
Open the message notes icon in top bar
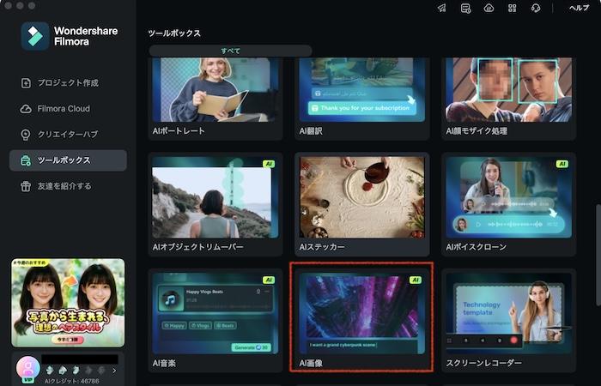coord(465,8)
